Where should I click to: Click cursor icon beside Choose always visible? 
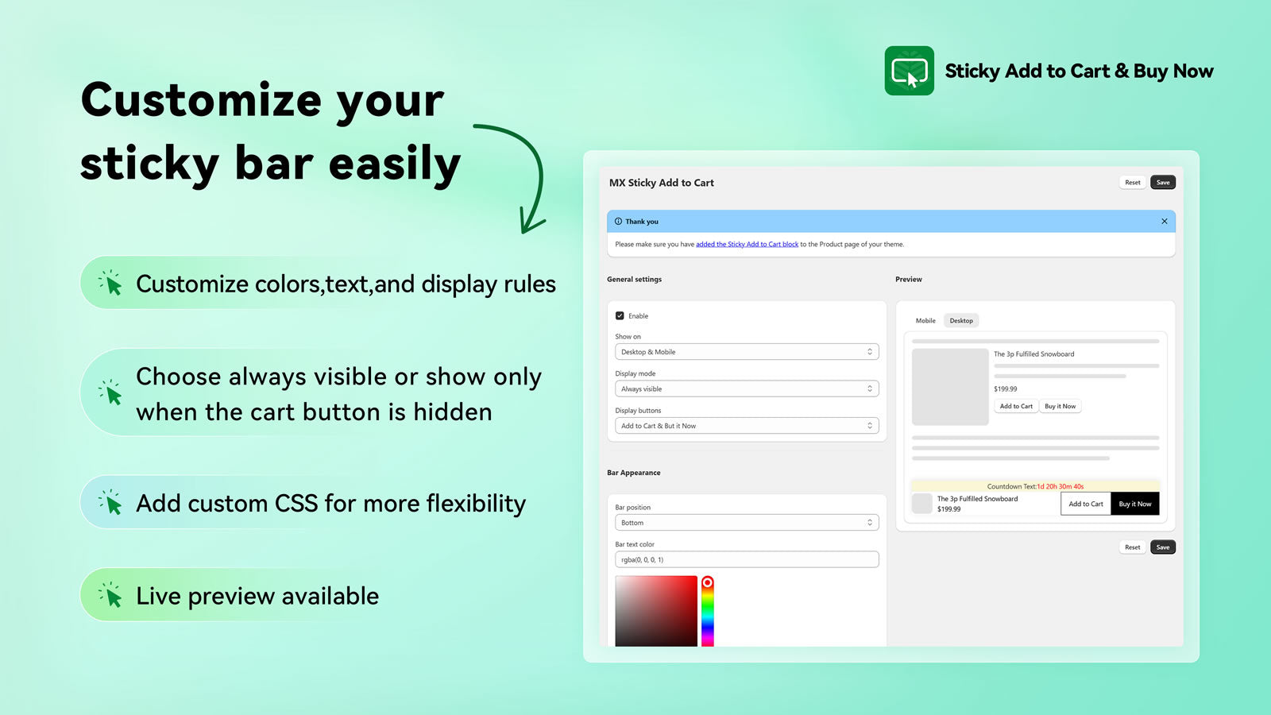point(111,392)
